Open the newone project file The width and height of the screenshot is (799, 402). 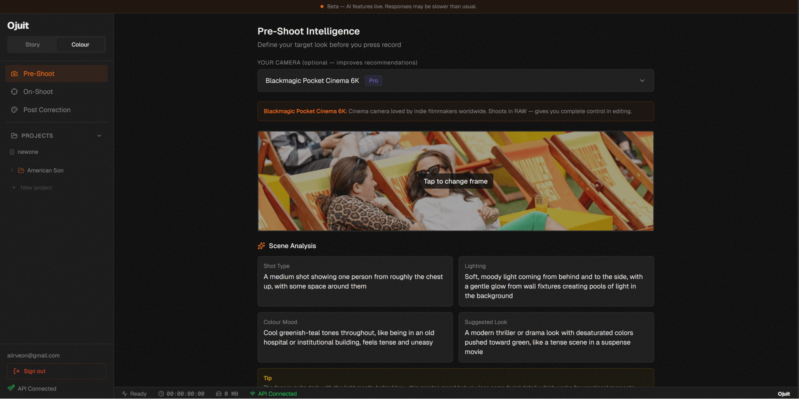pyautogui.click(x=28, y=152)
